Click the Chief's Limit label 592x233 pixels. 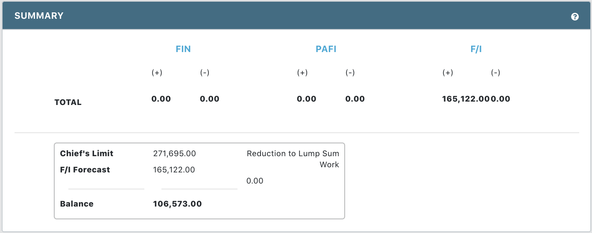pyautogui.click(x=87, y=154)
